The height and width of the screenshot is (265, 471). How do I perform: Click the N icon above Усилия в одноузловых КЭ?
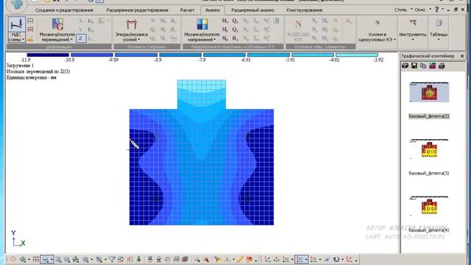(x=378, y=23)
